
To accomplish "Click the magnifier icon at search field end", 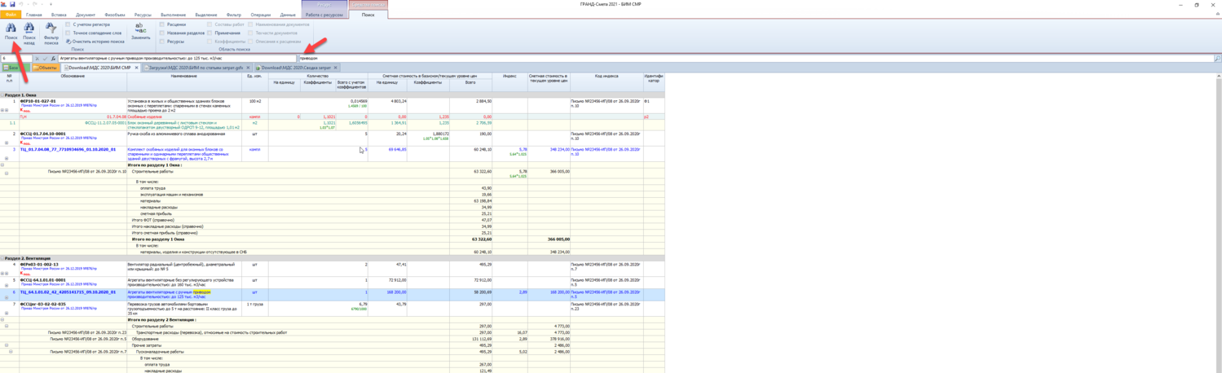I will (1217, 59).
